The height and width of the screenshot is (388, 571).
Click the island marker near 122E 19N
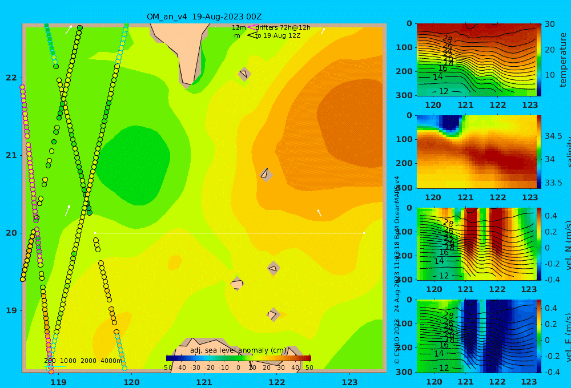click(273, 314)
